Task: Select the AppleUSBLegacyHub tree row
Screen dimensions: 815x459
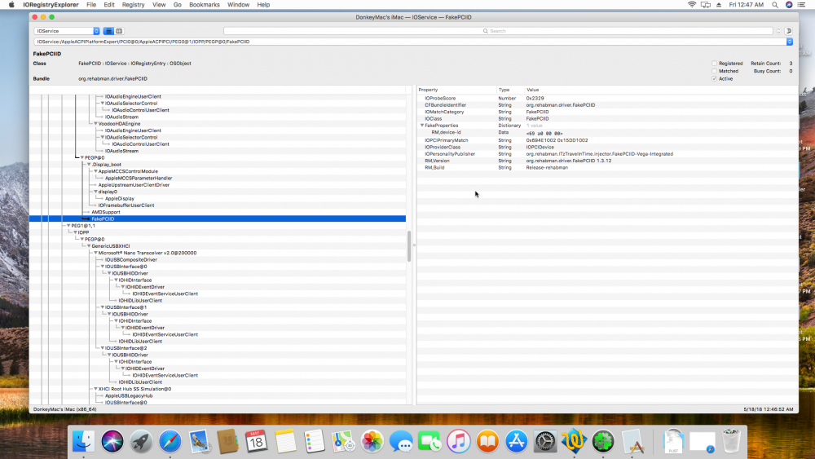Action: pyautogui.click(x=218, y=396)
